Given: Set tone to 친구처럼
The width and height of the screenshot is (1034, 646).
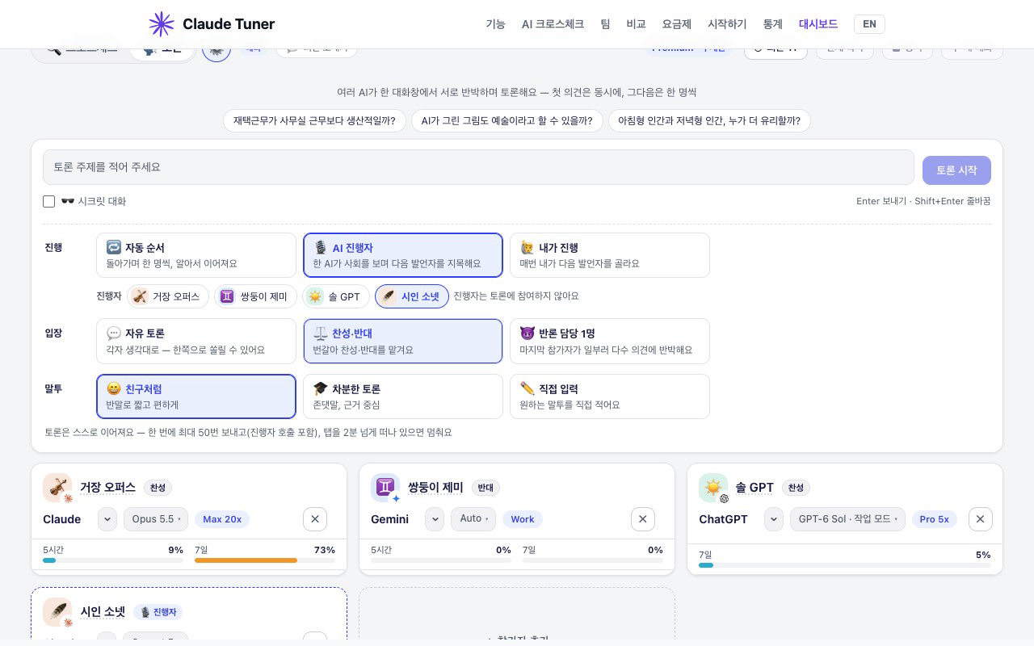Looking at the screenshot, I should (196, 396).
